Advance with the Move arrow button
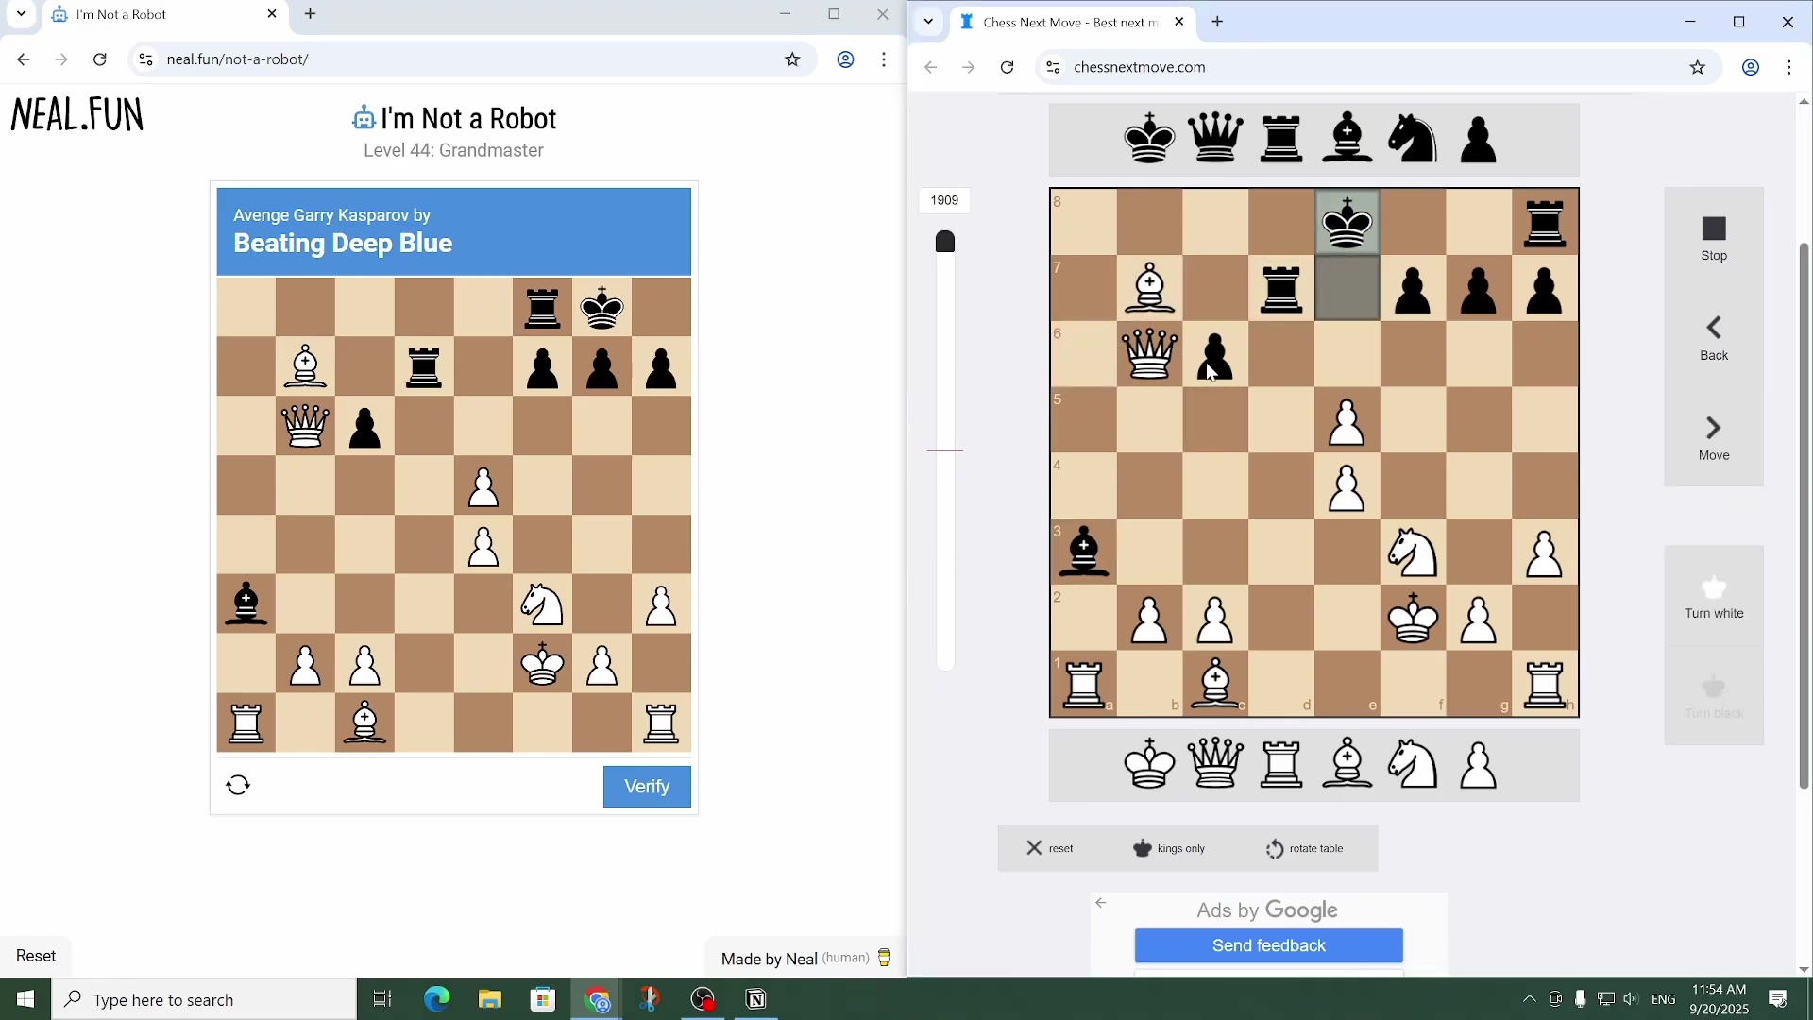Image resolution: width=1813 pixels, height=1020 pixels. coord(1714,438)
